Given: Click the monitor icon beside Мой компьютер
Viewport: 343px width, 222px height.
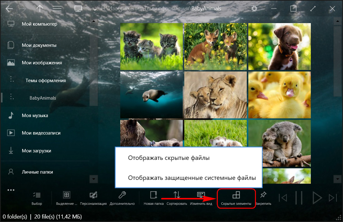Looking at the screenshot, I should pyautogui.click(x=11, y=24).
